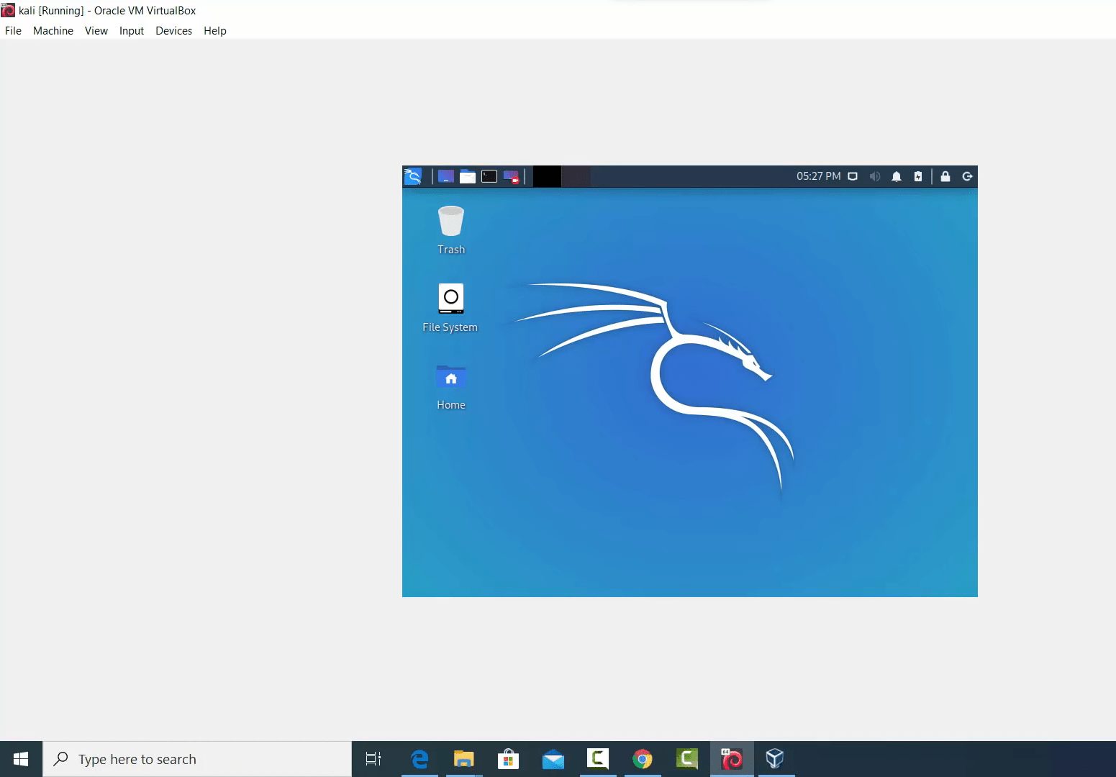Screen dimensions: 1116x777
Task: Open the VirtualBox Help menu
Action: coord(215,31)
